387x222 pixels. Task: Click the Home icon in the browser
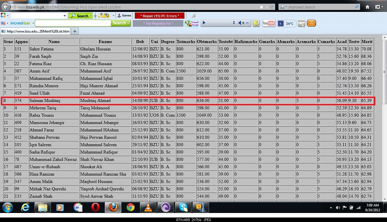click(x=367, y=6)
